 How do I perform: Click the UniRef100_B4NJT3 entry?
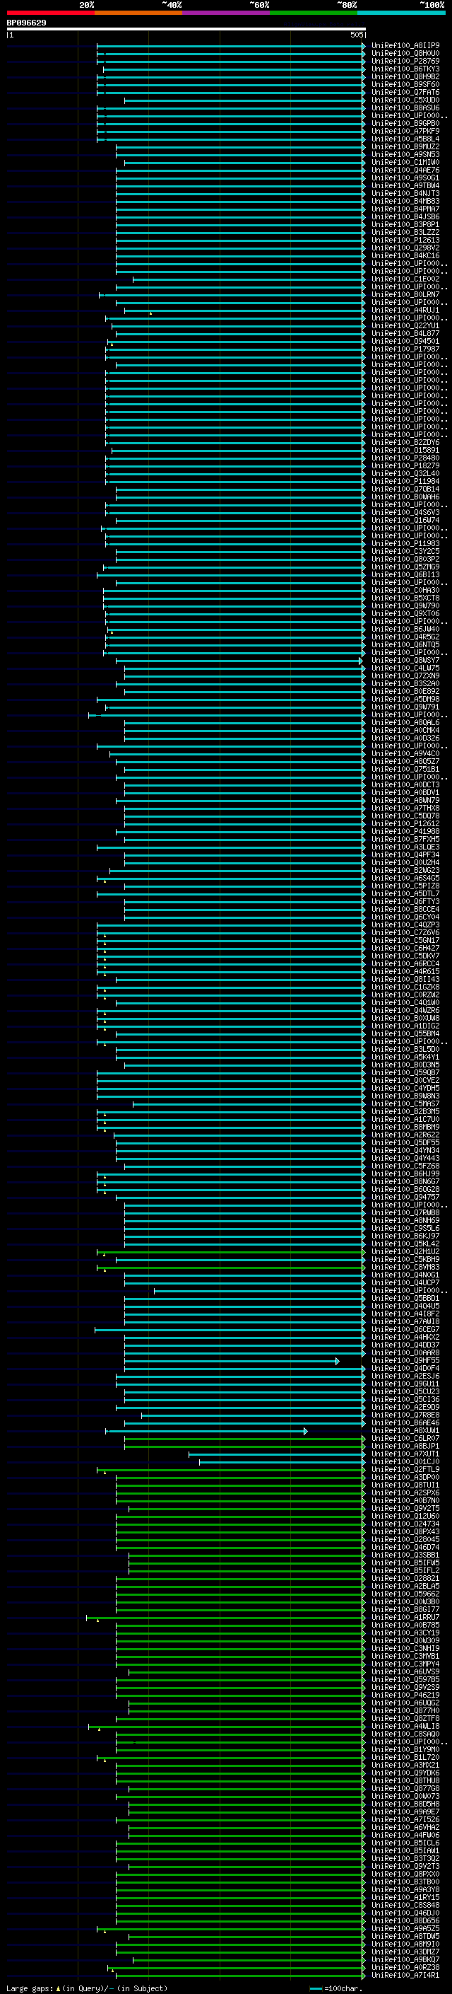tap(405, 194)
